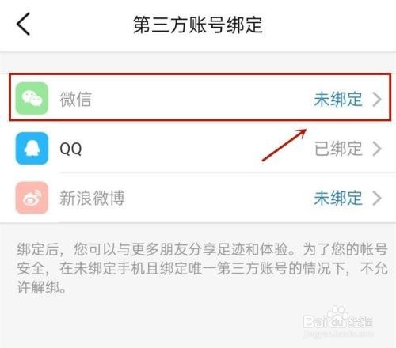This screenshot has width=396, height=348.
Task: Expand the 新浪微博 row chevron
Action: [x=377, y=198]
